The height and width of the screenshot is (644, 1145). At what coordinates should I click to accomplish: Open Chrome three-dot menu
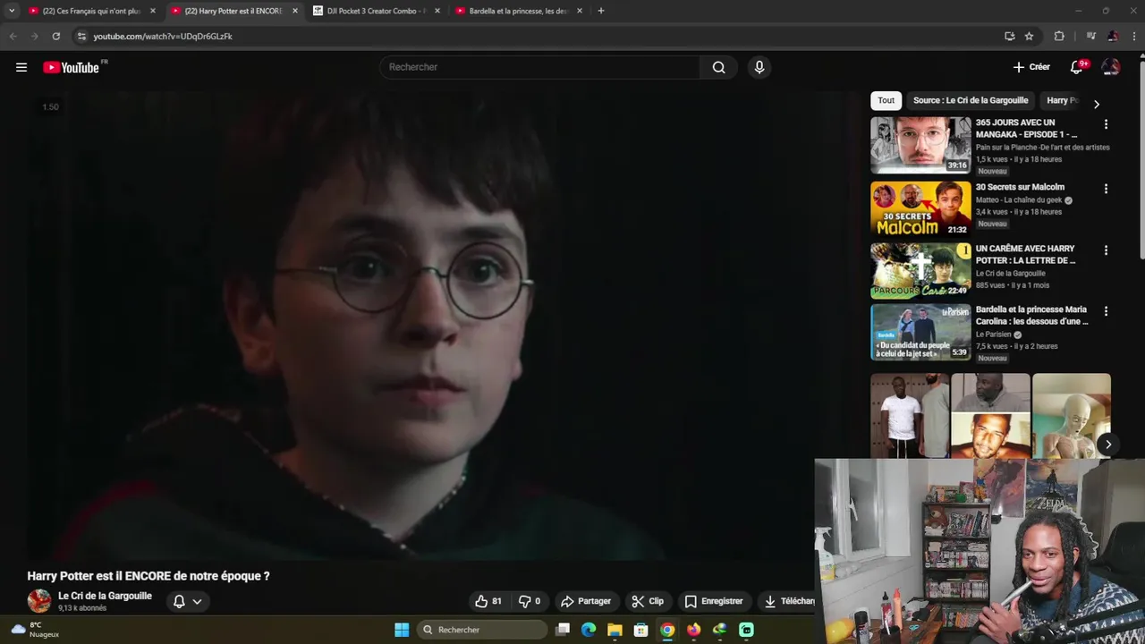pyautogui.click(x=1132, y=36)
